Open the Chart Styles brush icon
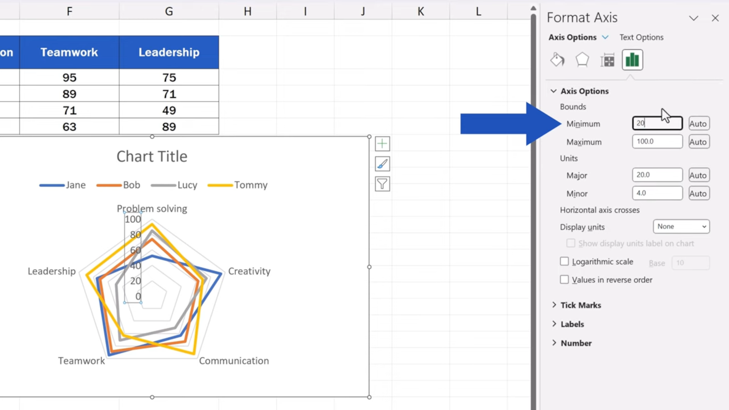 382,164
